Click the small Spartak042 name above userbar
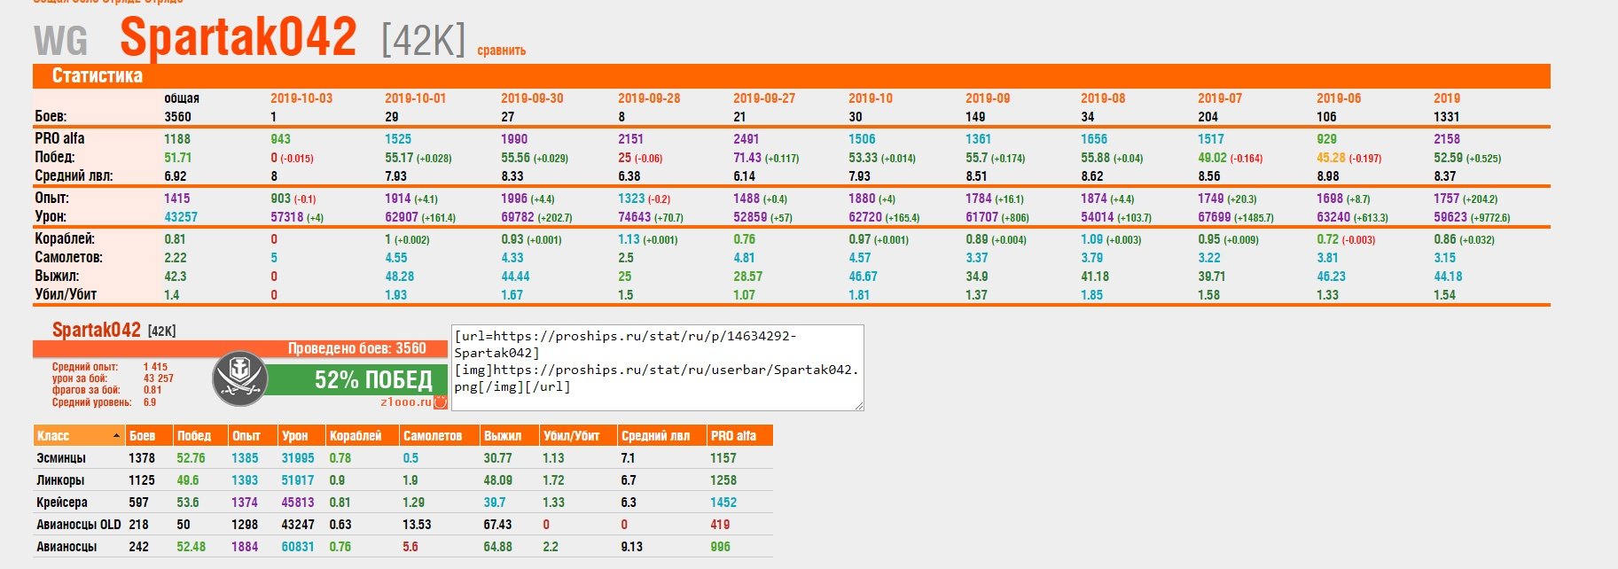 [x=97, y=330]
